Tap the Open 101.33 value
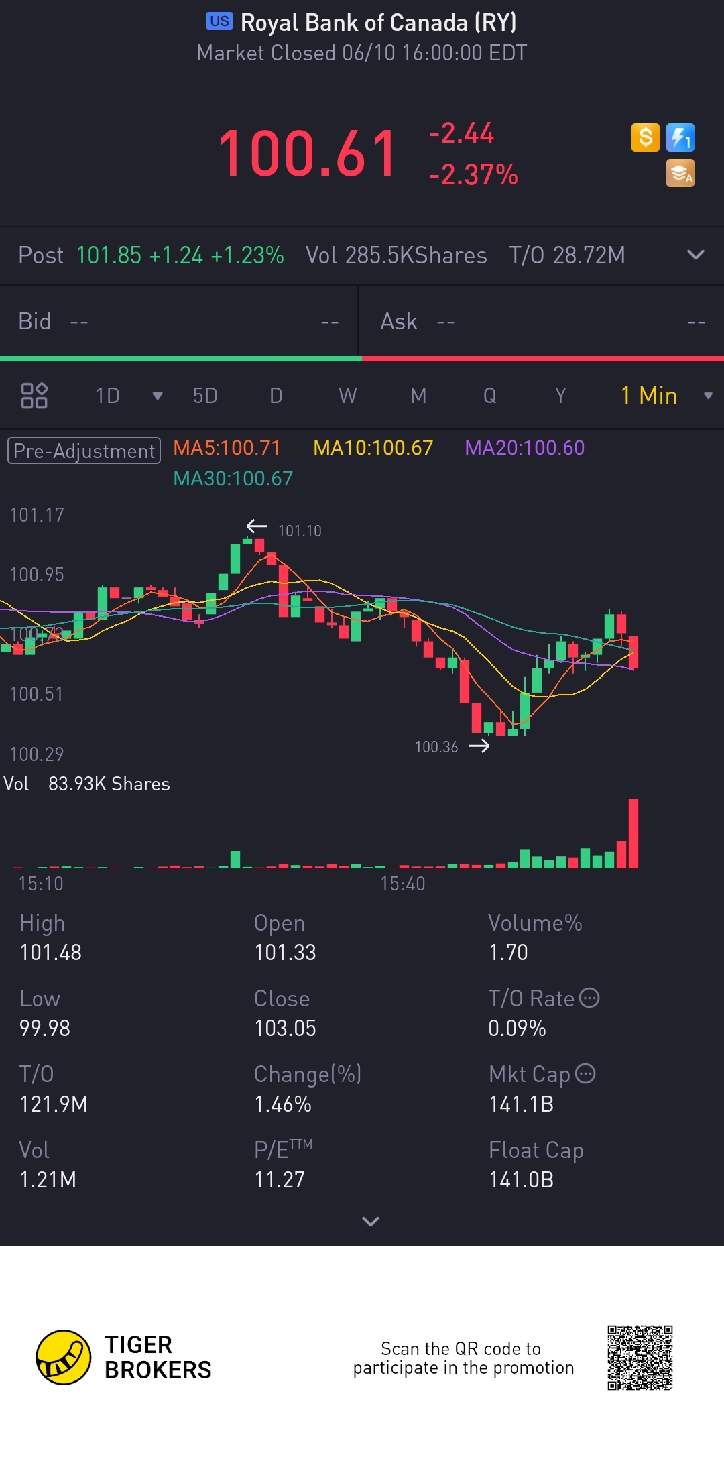724x1469 pixels. pos(285,953)
